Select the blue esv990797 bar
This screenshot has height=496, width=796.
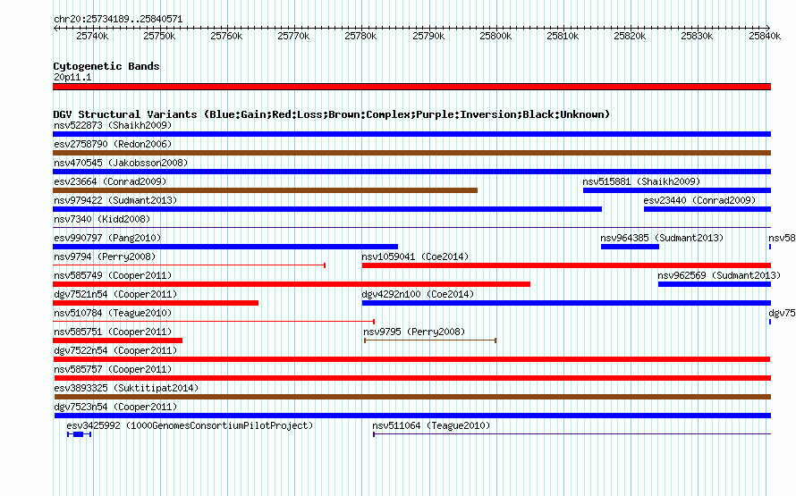click(225, 247)
